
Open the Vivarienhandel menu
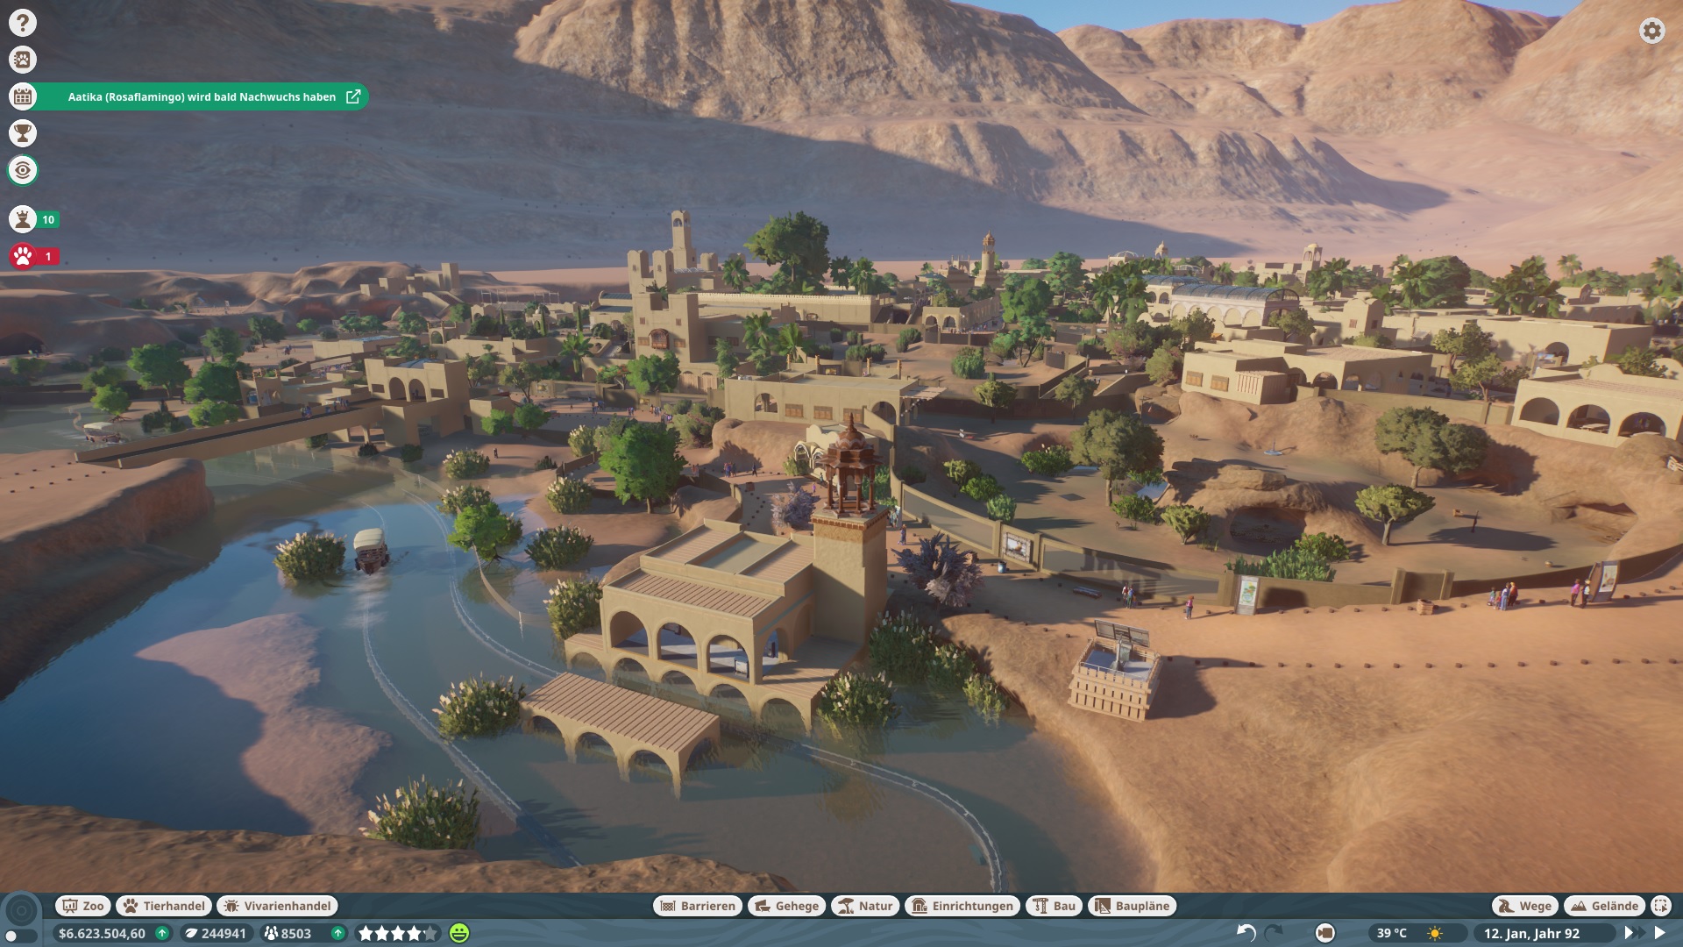click(277, 906)
